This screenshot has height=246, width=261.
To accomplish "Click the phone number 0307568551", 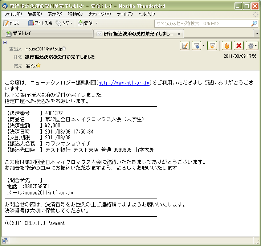I will coord(37,186).
